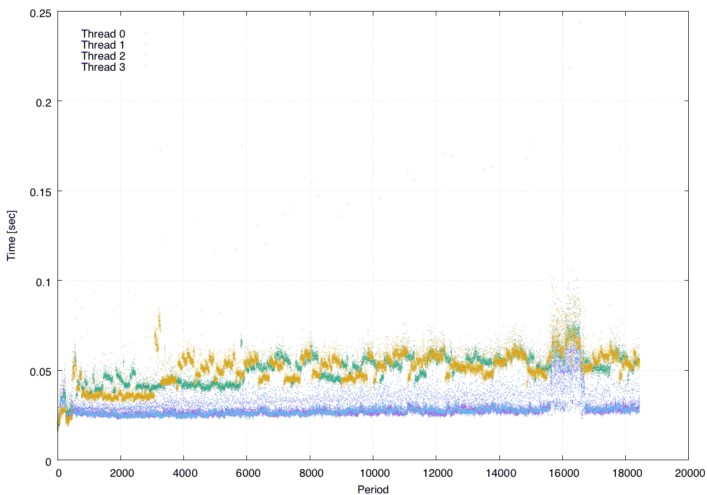
Task: Select the 0.2 y-axis tick label
Action: (43, 101)
